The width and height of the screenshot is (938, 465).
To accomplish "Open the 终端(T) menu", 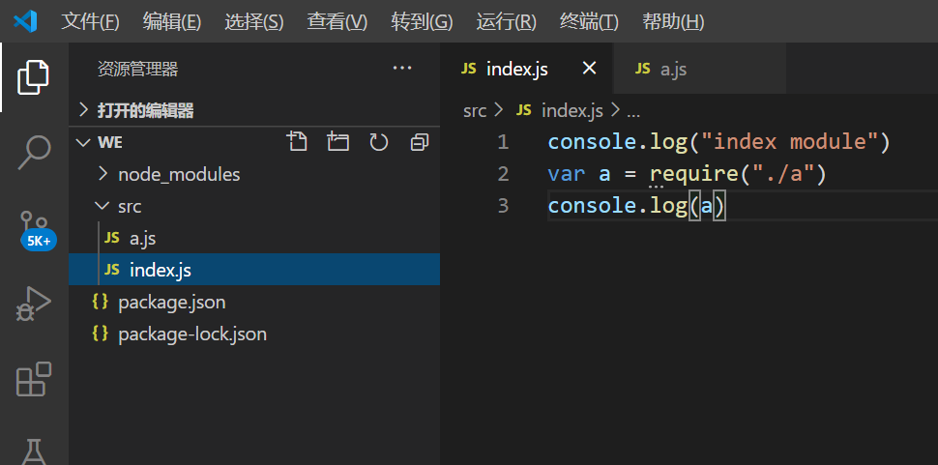I will [x=590, y=21].
